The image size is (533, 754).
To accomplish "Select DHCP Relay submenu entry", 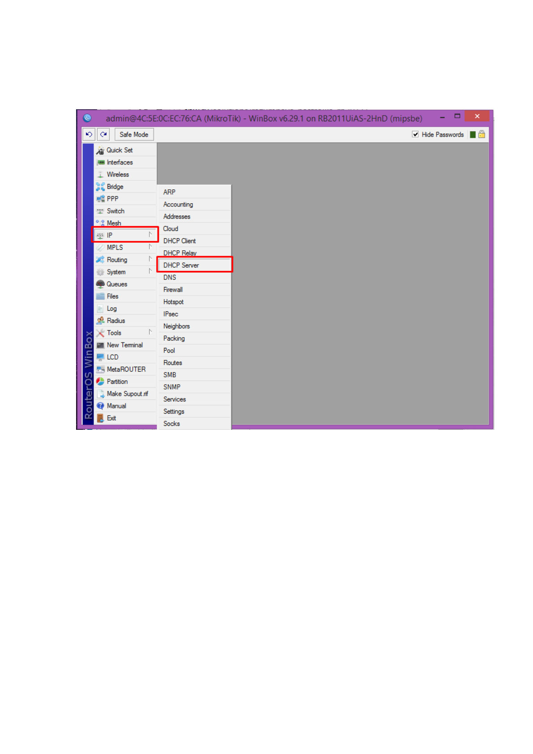I will coord(194,253).
